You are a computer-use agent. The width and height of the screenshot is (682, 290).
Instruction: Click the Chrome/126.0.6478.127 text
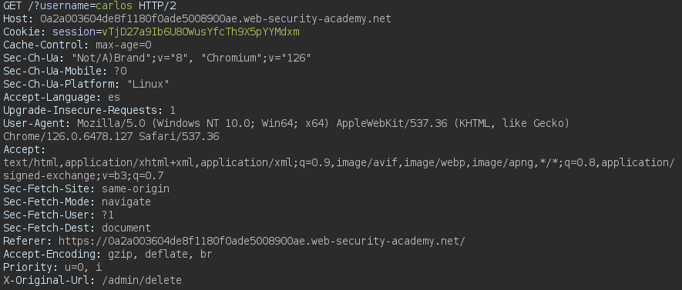pyautogui.click(x=69, y=137)
